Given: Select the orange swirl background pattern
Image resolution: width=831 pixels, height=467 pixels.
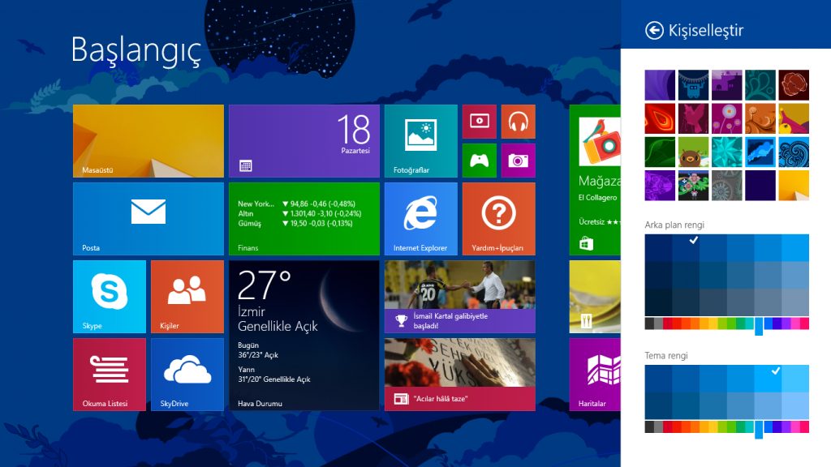Looking at the screenshot, I should tap(760, 118).
